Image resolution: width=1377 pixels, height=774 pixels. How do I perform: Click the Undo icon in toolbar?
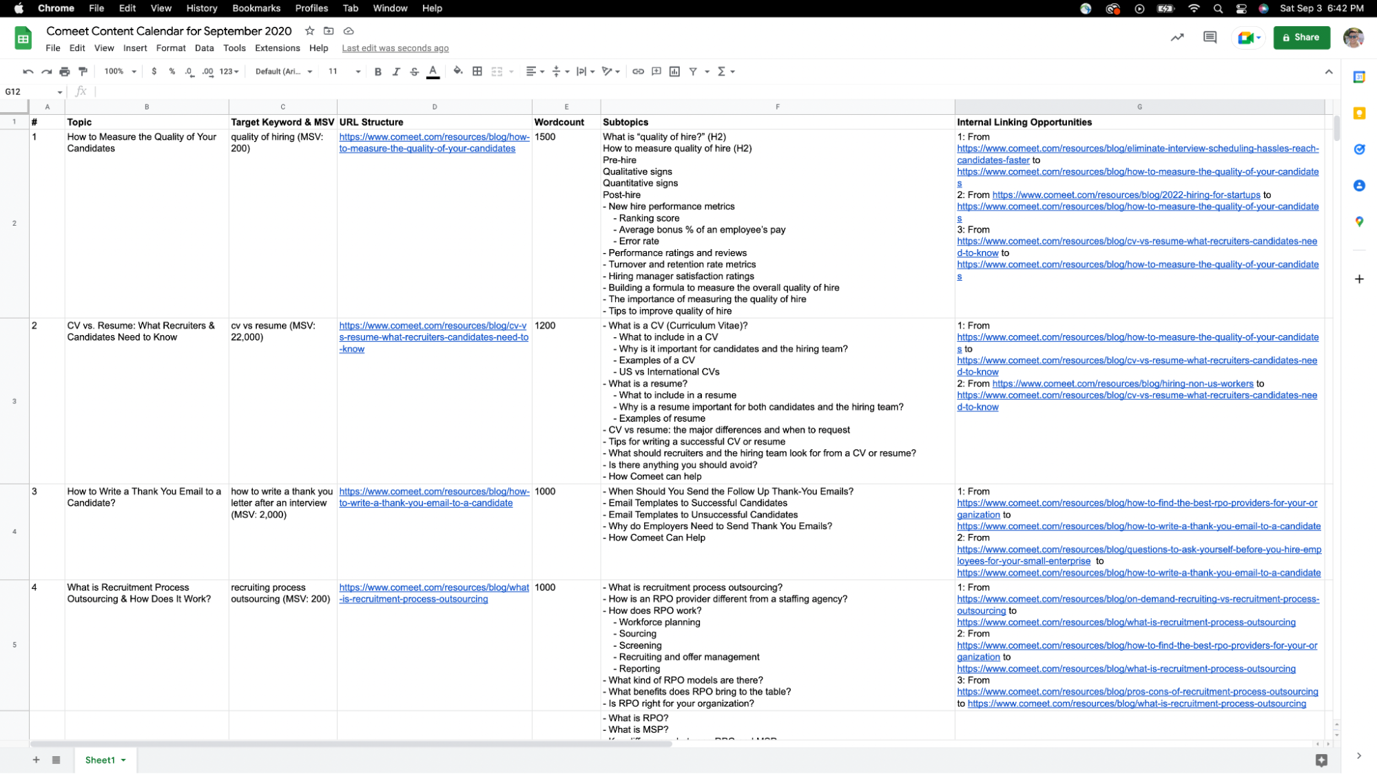point(28,72)
